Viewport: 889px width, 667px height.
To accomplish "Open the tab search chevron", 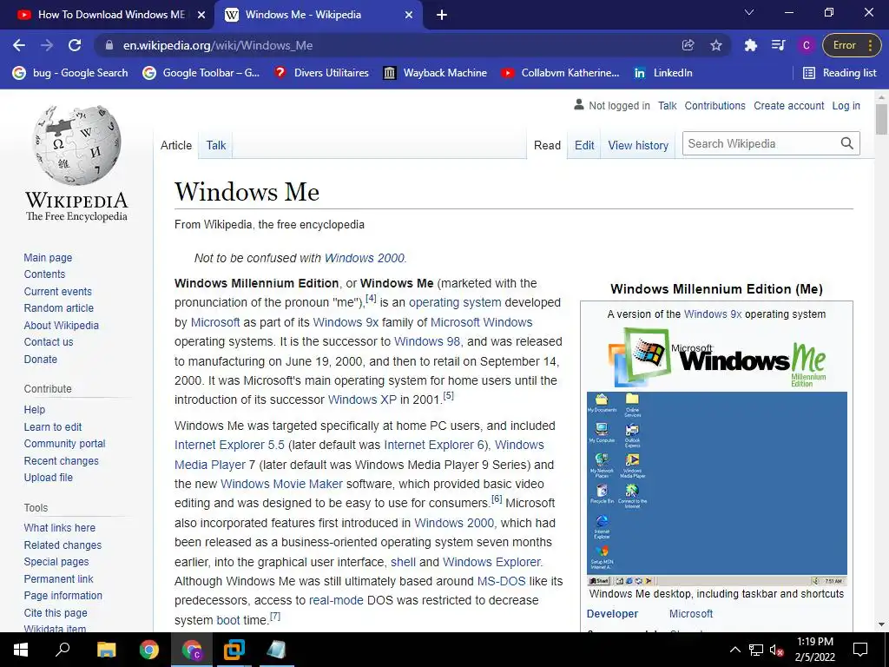I will 749,12.
